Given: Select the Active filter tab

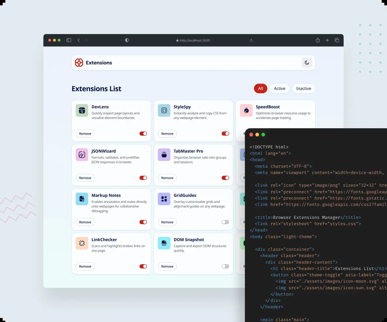Looking at the screenshot, I should click(280, 89).
